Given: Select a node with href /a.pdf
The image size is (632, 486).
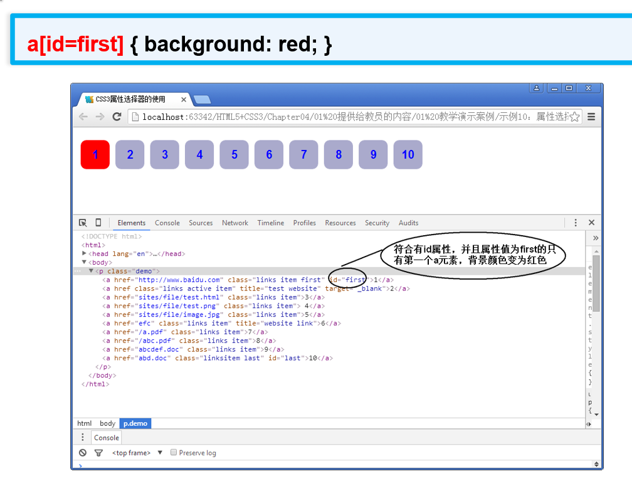Looking at the screenshot, I should [185, 332].
